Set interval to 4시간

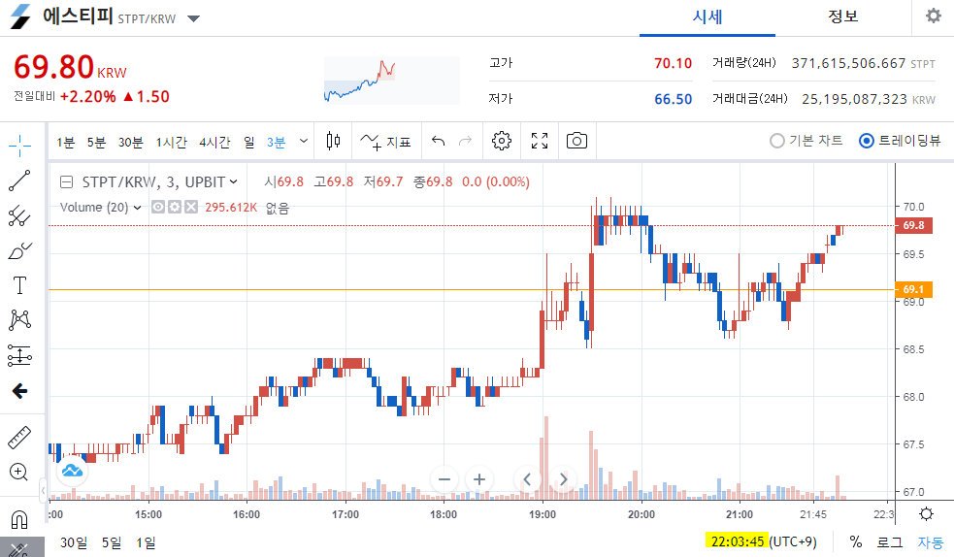click(x=214, y=143)
